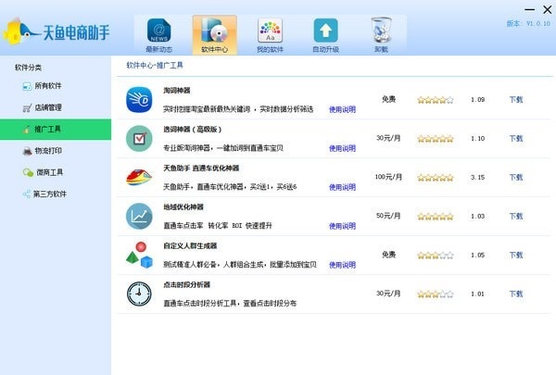The image size is (556, 375).
Task: Click the 天鱼电商助手 fish logo
Action: point(20,31)
